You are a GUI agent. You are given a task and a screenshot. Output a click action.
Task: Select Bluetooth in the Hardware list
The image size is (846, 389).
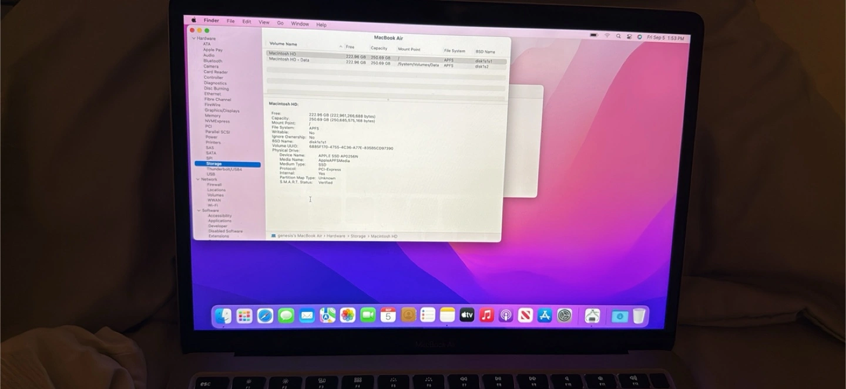(213, 61)
